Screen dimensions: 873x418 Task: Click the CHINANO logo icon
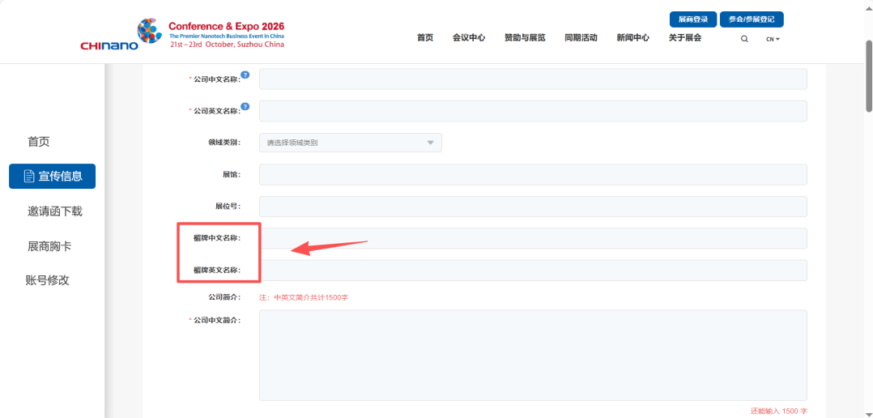point(149,31)
